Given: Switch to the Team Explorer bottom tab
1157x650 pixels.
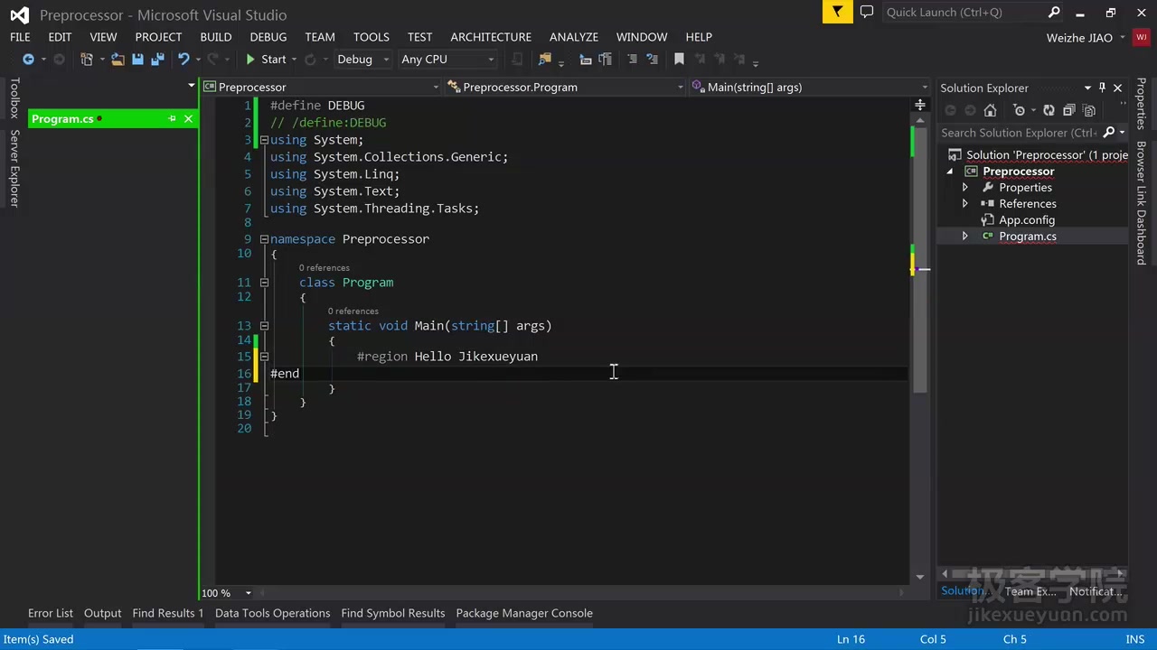Looking at the screenshot, I should pyautogui.click(x=1030, y=591).
